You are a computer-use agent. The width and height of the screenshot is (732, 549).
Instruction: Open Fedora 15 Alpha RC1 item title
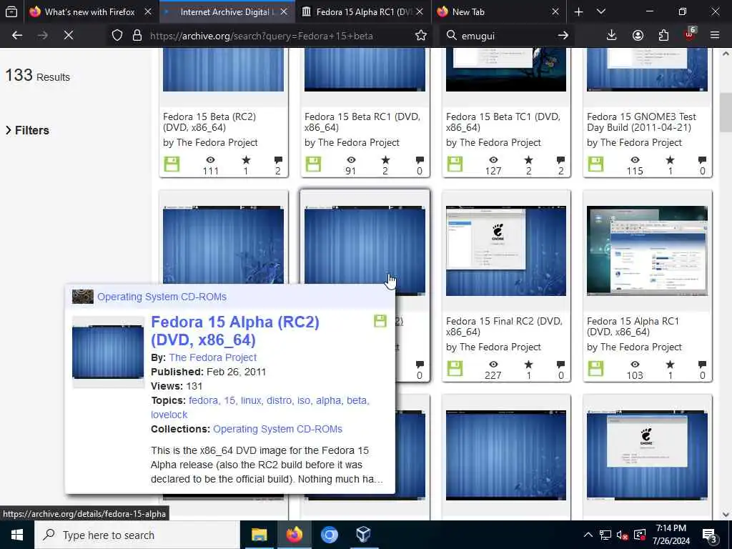point(633,326)
